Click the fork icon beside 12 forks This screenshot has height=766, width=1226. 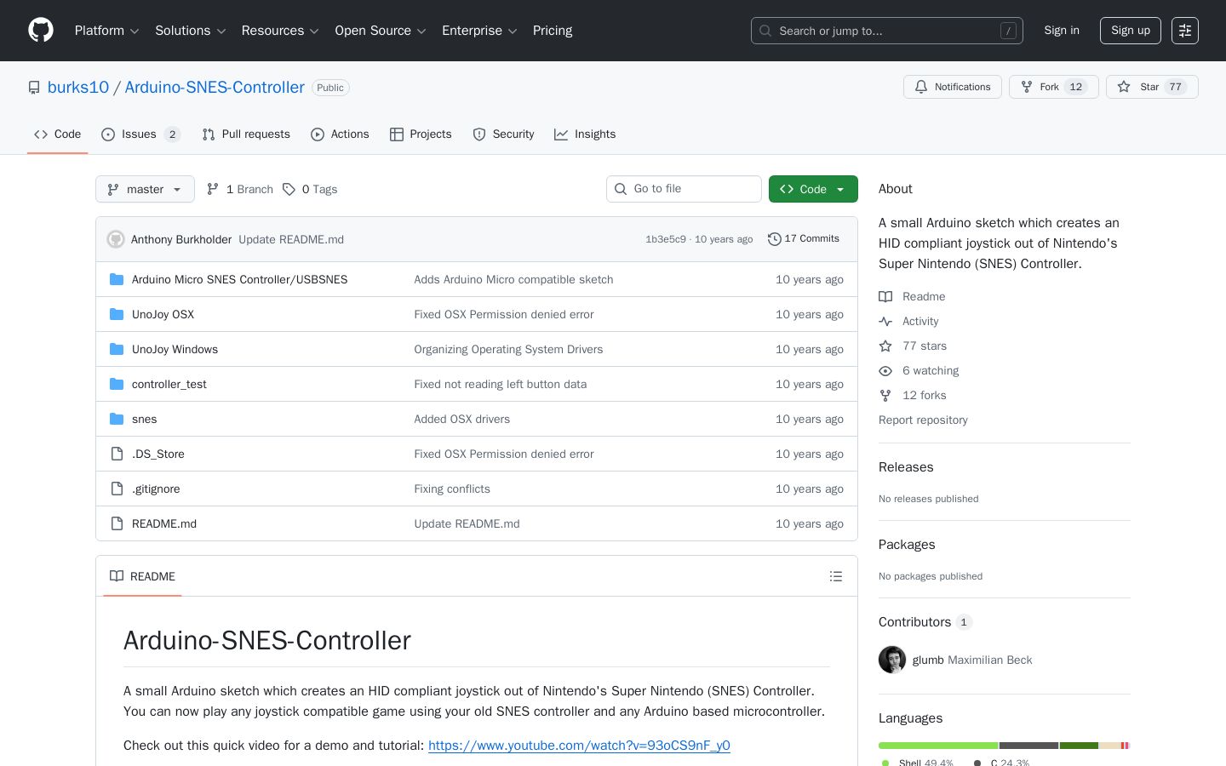(885, 396)
